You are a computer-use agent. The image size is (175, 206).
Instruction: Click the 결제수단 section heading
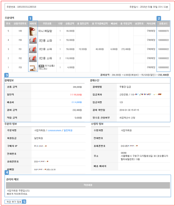(94, 80)
